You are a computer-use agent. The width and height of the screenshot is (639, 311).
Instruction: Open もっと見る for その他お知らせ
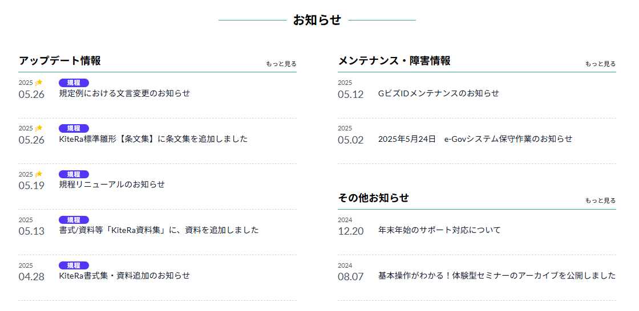point(600,200)
